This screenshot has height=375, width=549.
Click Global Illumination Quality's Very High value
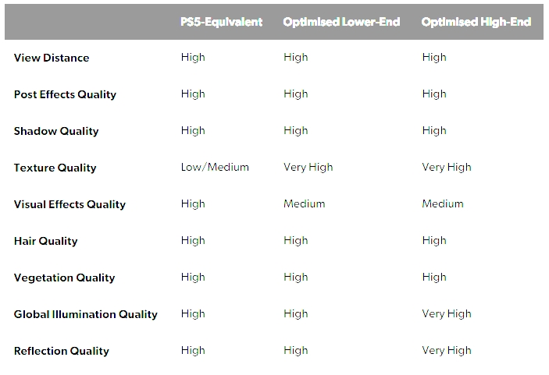pyautogui.click(x=446, y=313)
